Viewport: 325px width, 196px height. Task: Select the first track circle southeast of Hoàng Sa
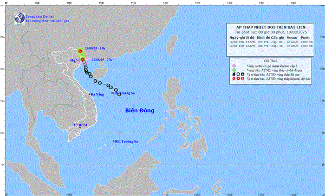click(x=119, y=94)
